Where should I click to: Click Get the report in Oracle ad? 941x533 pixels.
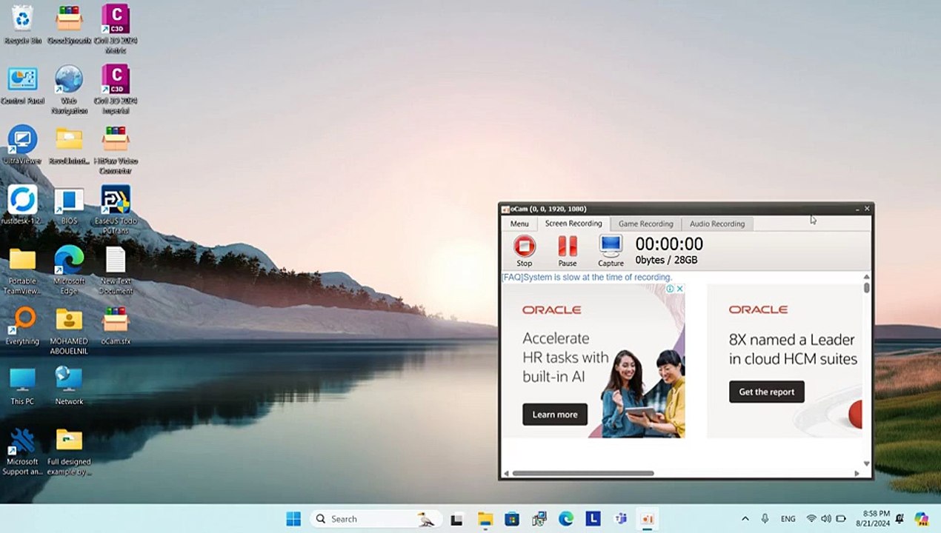coord(766,392)
